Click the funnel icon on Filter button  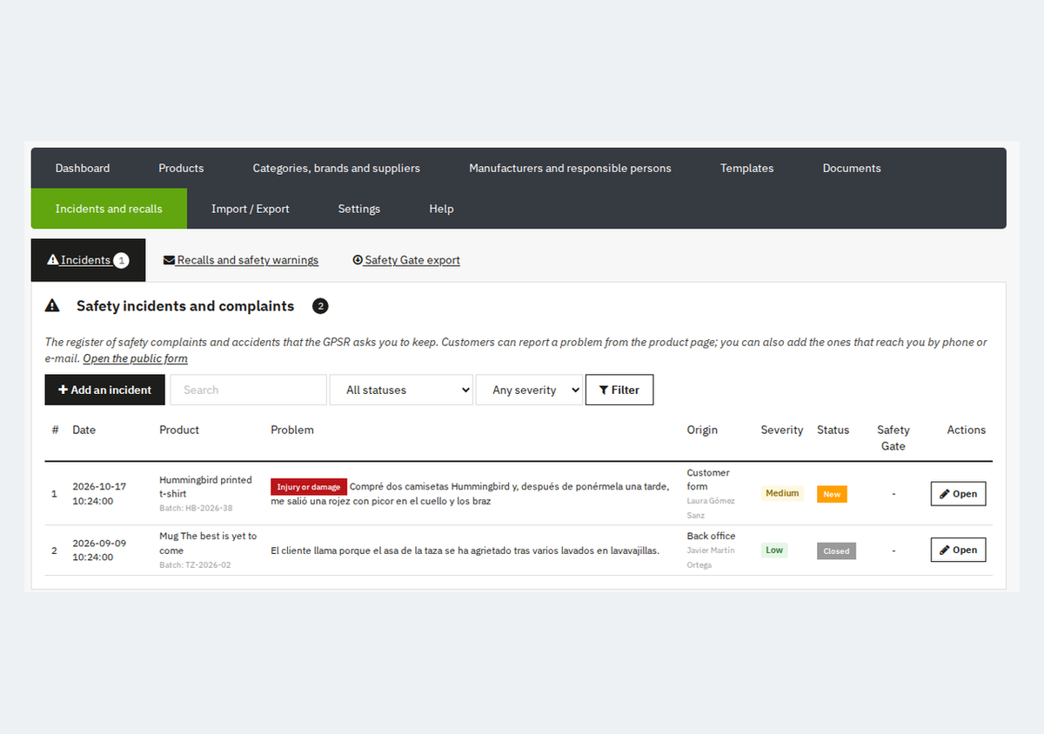pos(605,390)
